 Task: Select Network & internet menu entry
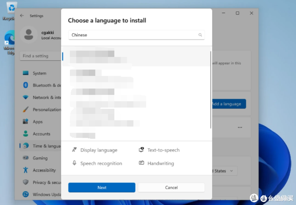point(47,97)
